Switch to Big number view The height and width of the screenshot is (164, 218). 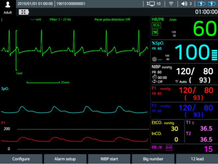(x=153, y=159)
